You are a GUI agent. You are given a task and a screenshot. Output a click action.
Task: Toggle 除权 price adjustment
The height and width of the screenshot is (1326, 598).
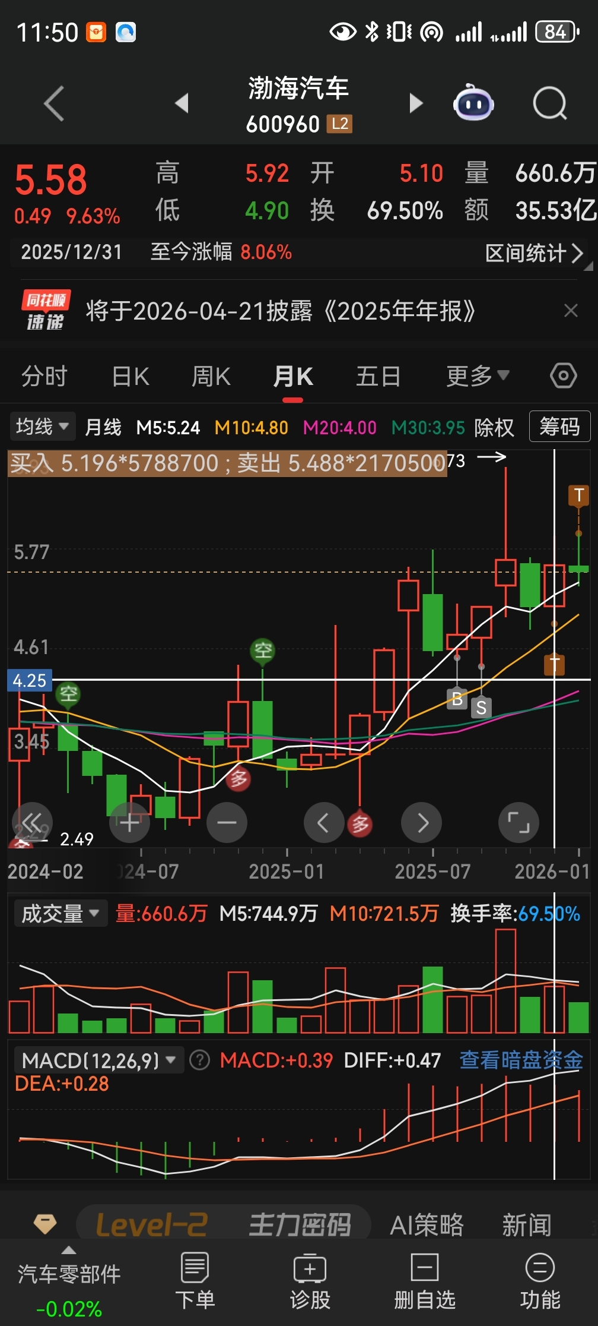(x=494, y=427)
